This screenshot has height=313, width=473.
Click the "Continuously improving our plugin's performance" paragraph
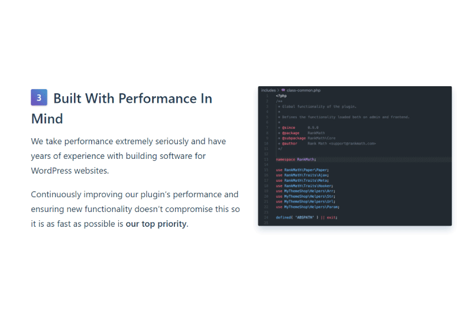135,209
